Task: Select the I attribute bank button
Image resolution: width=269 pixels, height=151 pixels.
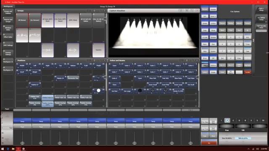Action: pos(221,120)
